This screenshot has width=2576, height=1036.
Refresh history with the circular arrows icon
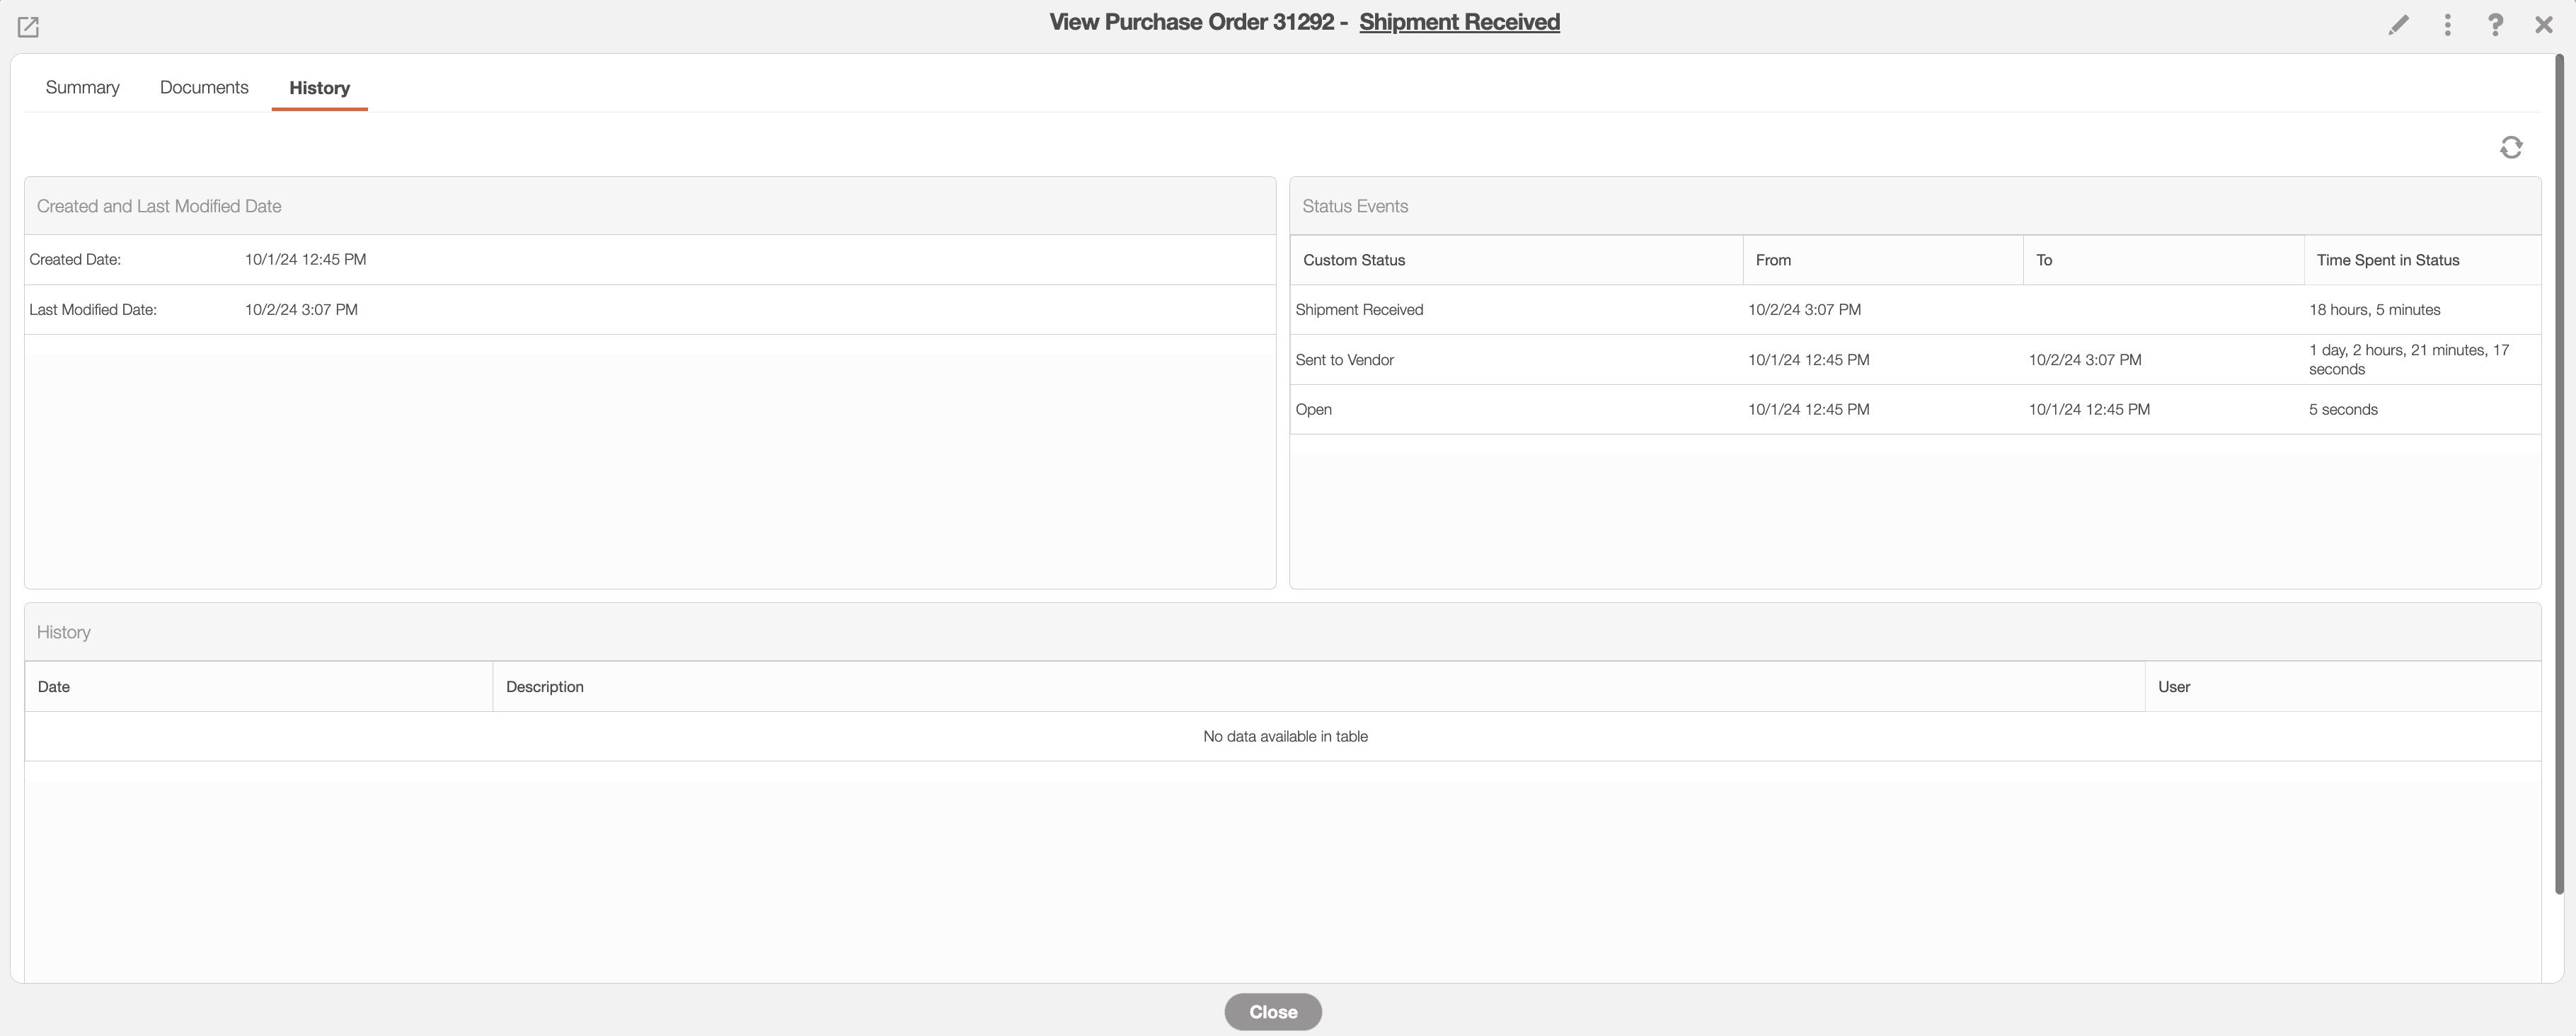point(2511,148)
